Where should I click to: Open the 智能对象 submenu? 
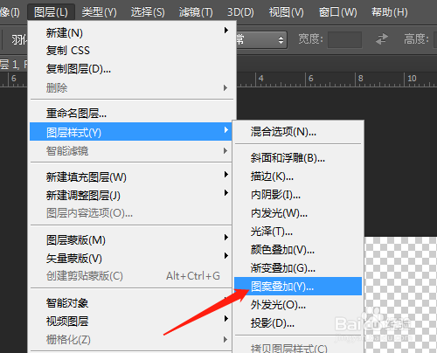click(x=130, y=303)
